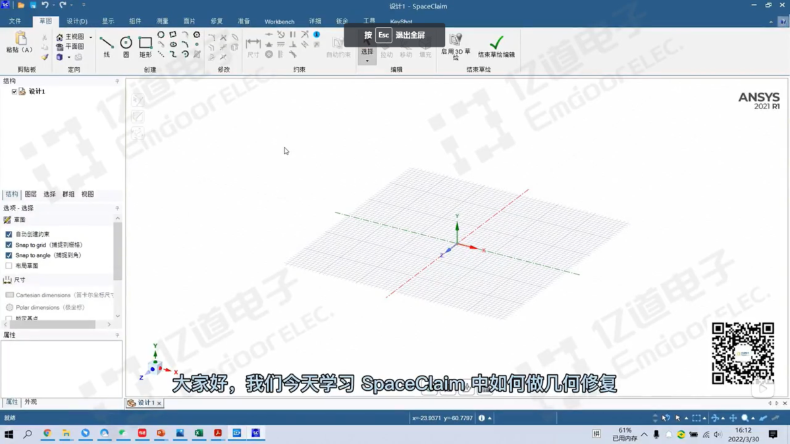Enable the 布局草图 checkbox
Screen dimensions: 790x444
tap(9, 266)
